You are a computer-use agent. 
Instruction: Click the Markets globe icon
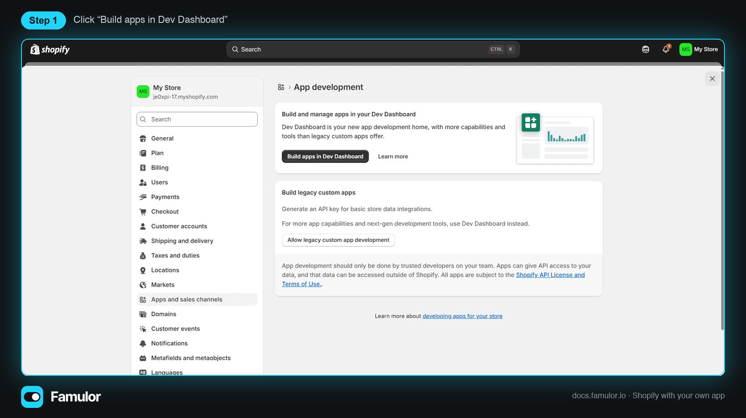143,285
